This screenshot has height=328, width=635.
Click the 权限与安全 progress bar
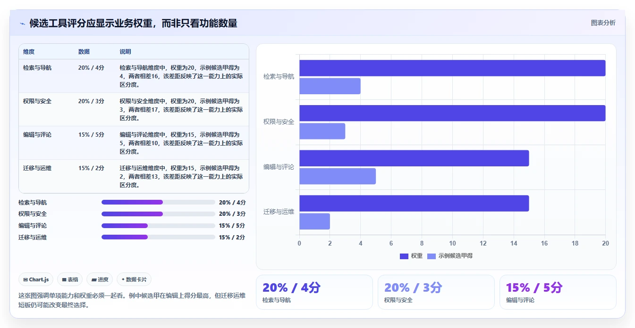click(x=158, y=214)
